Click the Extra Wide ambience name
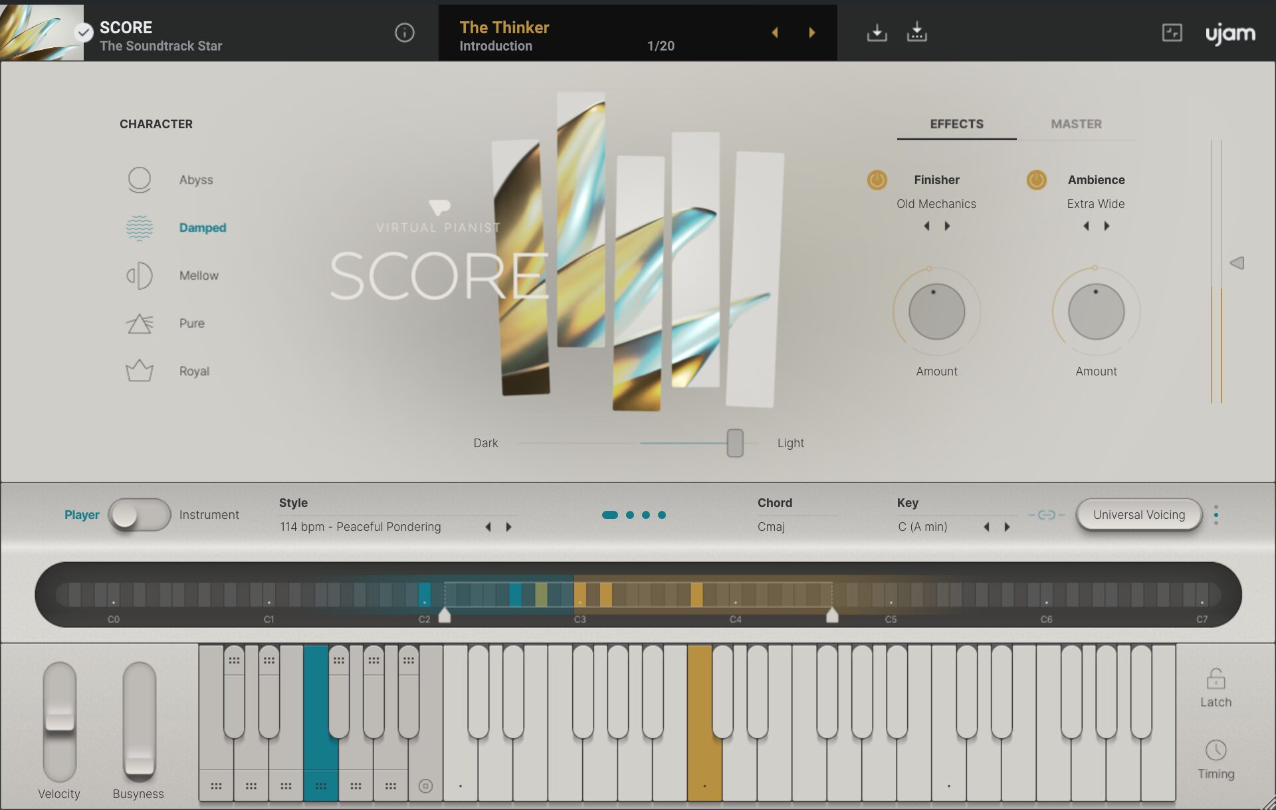The height and width of the screenshot is (810, 1276). coord(1096,204)
